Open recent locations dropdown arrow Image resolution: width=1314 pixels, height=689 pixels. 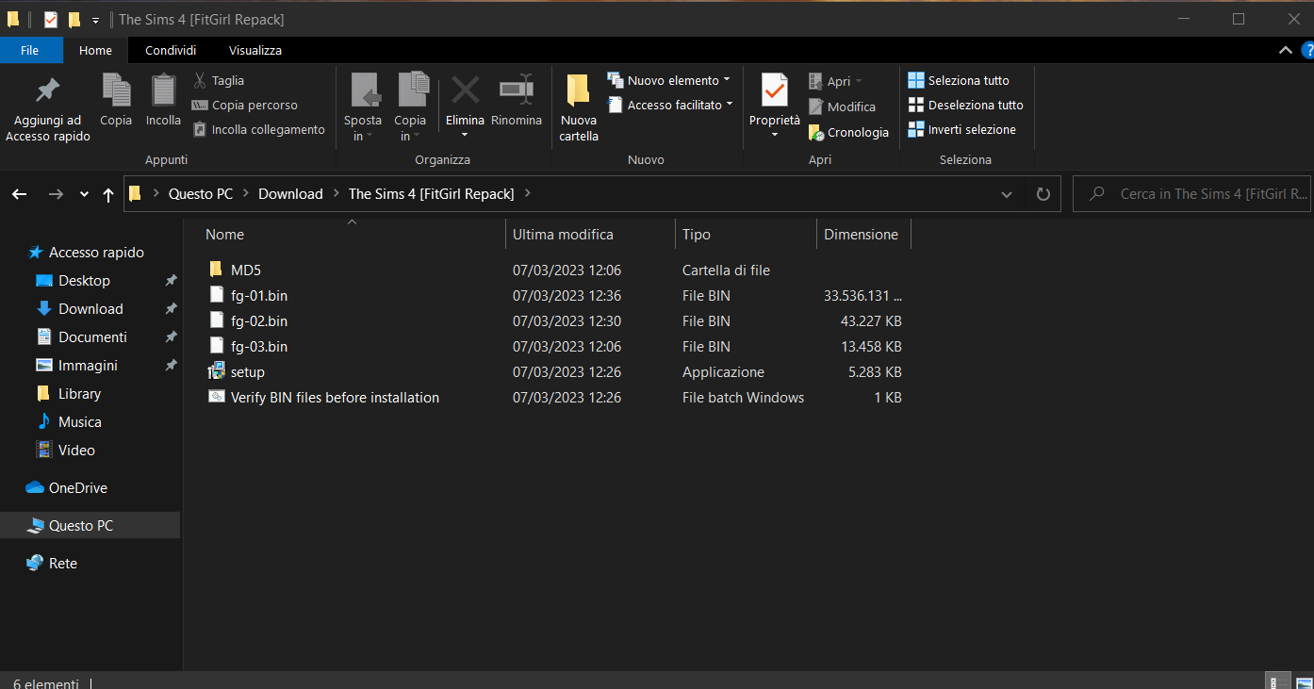[x=84, y=194]
